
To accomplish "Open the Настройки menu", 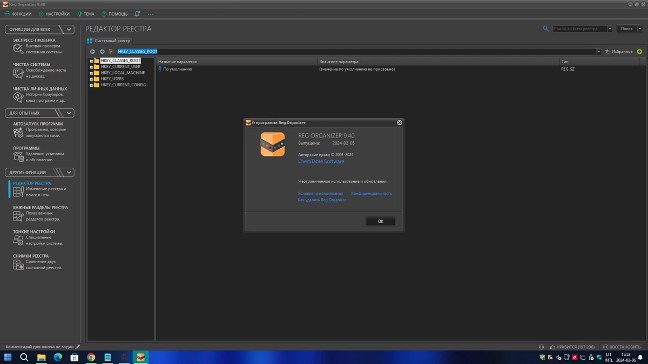I will 54,14.
